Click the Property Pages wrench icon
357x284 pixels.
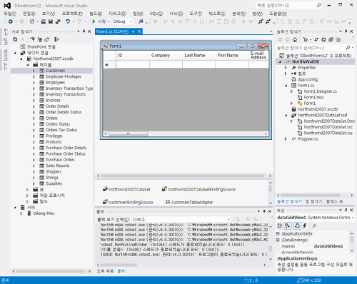point(314,225)
